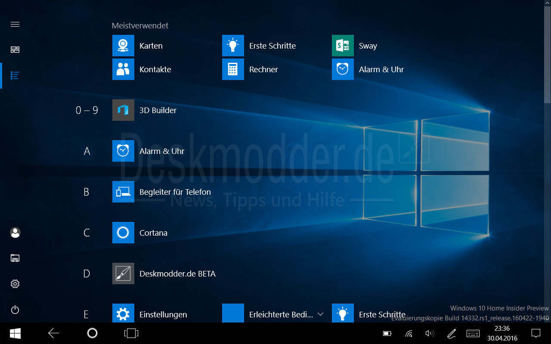This screenshot has width=551, height=344.
Task: Click the letter A section header
Action: tap(87, 151)
